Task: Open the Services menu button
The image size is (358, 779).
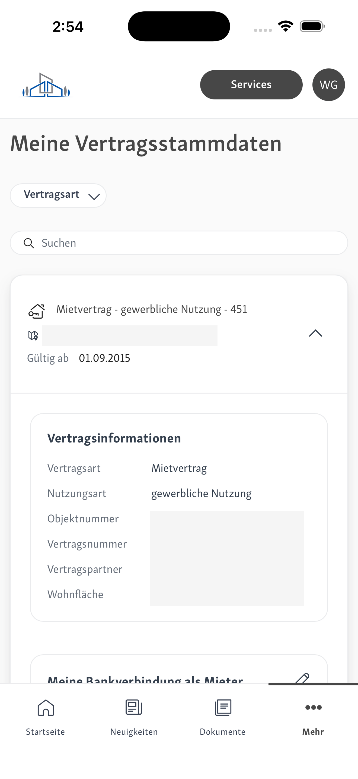Action: [251, 85]
